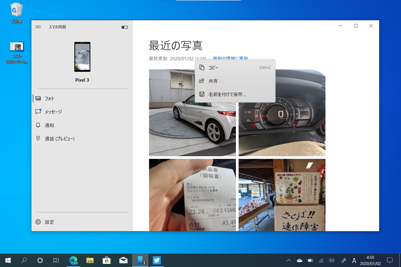
Task: Open the さらば!! 連作障害 sign photo
Action: pyautogui.click(x=282, y=195)
